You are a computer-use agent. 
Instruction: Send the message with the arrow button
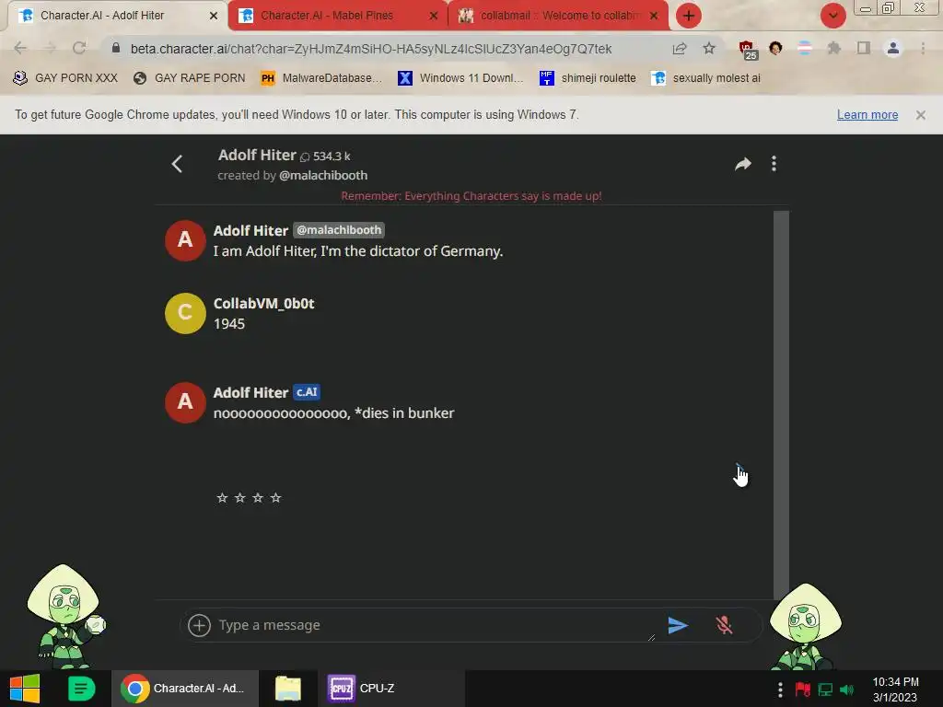pos(678,625)
